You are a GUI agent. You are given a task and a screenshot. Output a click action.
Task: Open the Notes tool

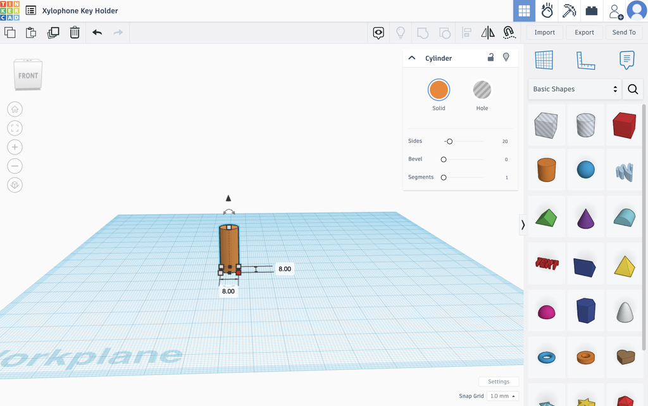pos(627,60)
